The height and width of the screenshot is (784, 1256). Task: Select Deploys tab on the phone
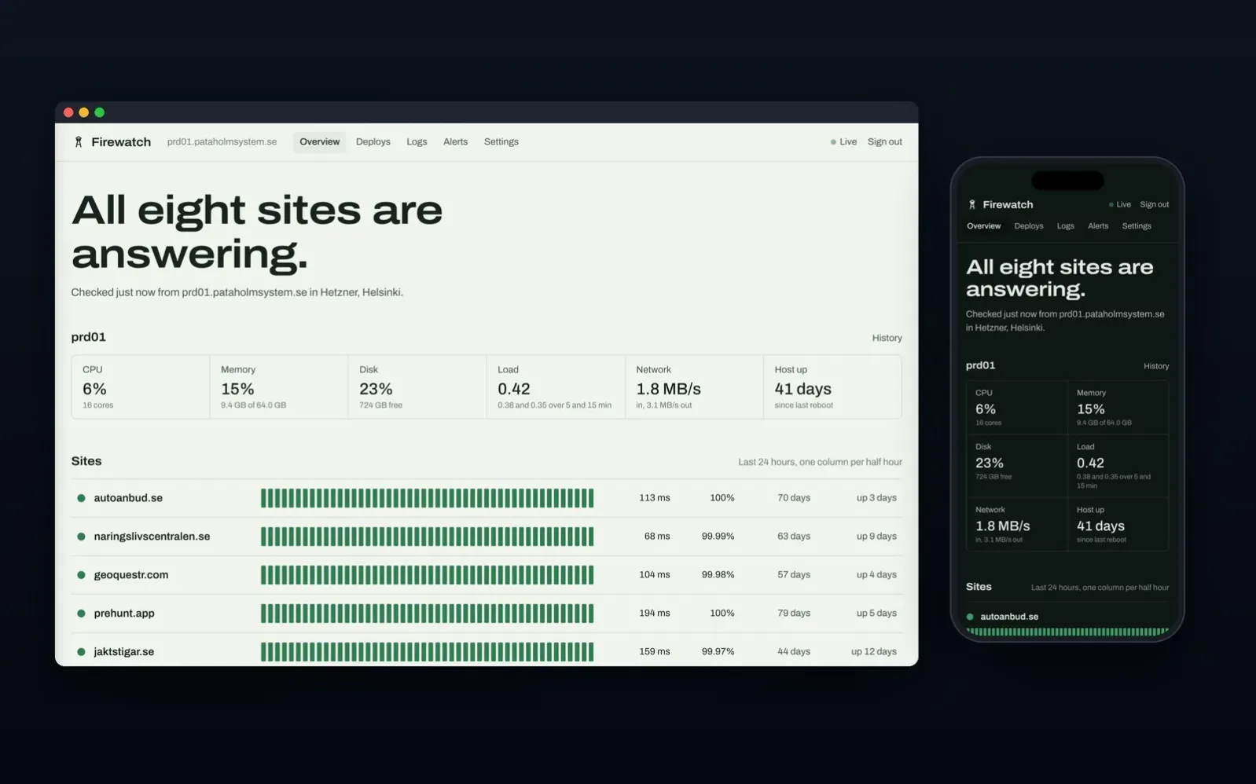point(1028,226)
